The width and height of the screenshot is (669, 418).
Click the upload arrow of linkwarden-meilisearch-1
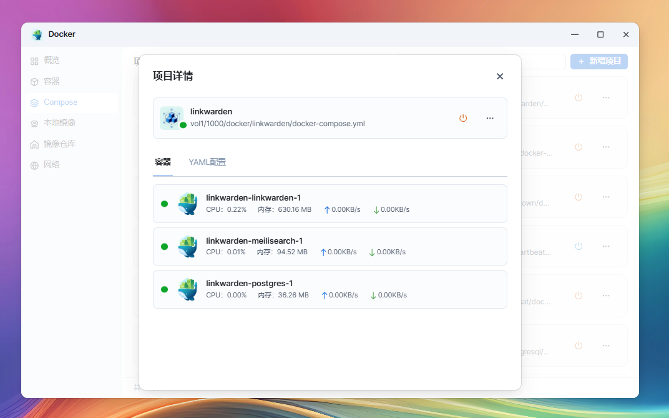tap(323, 252)
